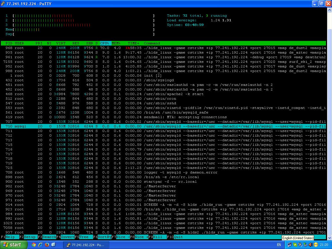Screen dimensions: 332x249
Task: Select the startpar -f -- rc.local row
Action: pos(163,182)
